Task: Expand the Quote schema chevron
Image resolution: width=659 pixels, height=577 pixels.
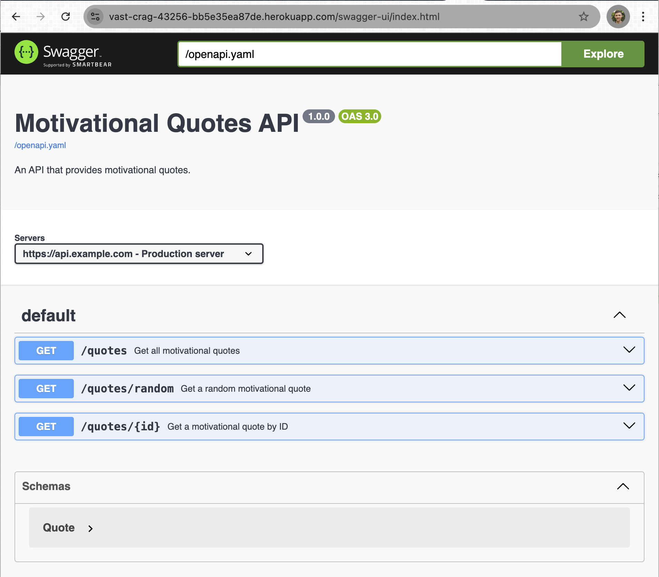Action: pos(90,528)
